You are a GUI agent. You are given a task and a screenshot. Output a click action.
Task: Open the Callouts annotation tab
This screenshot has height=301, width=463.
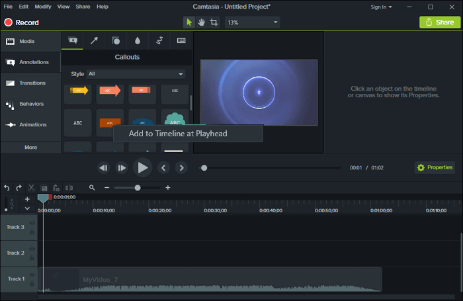click(x=72, y=40)
